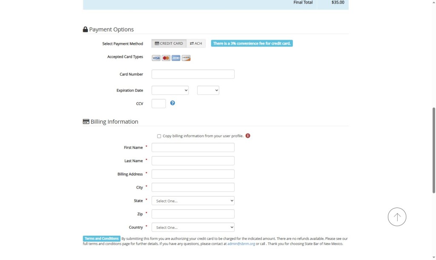The image size is (436, 260).
Task: Click the CCV help question mark icon
Action: pyautogui.click(x=172, y=103)
